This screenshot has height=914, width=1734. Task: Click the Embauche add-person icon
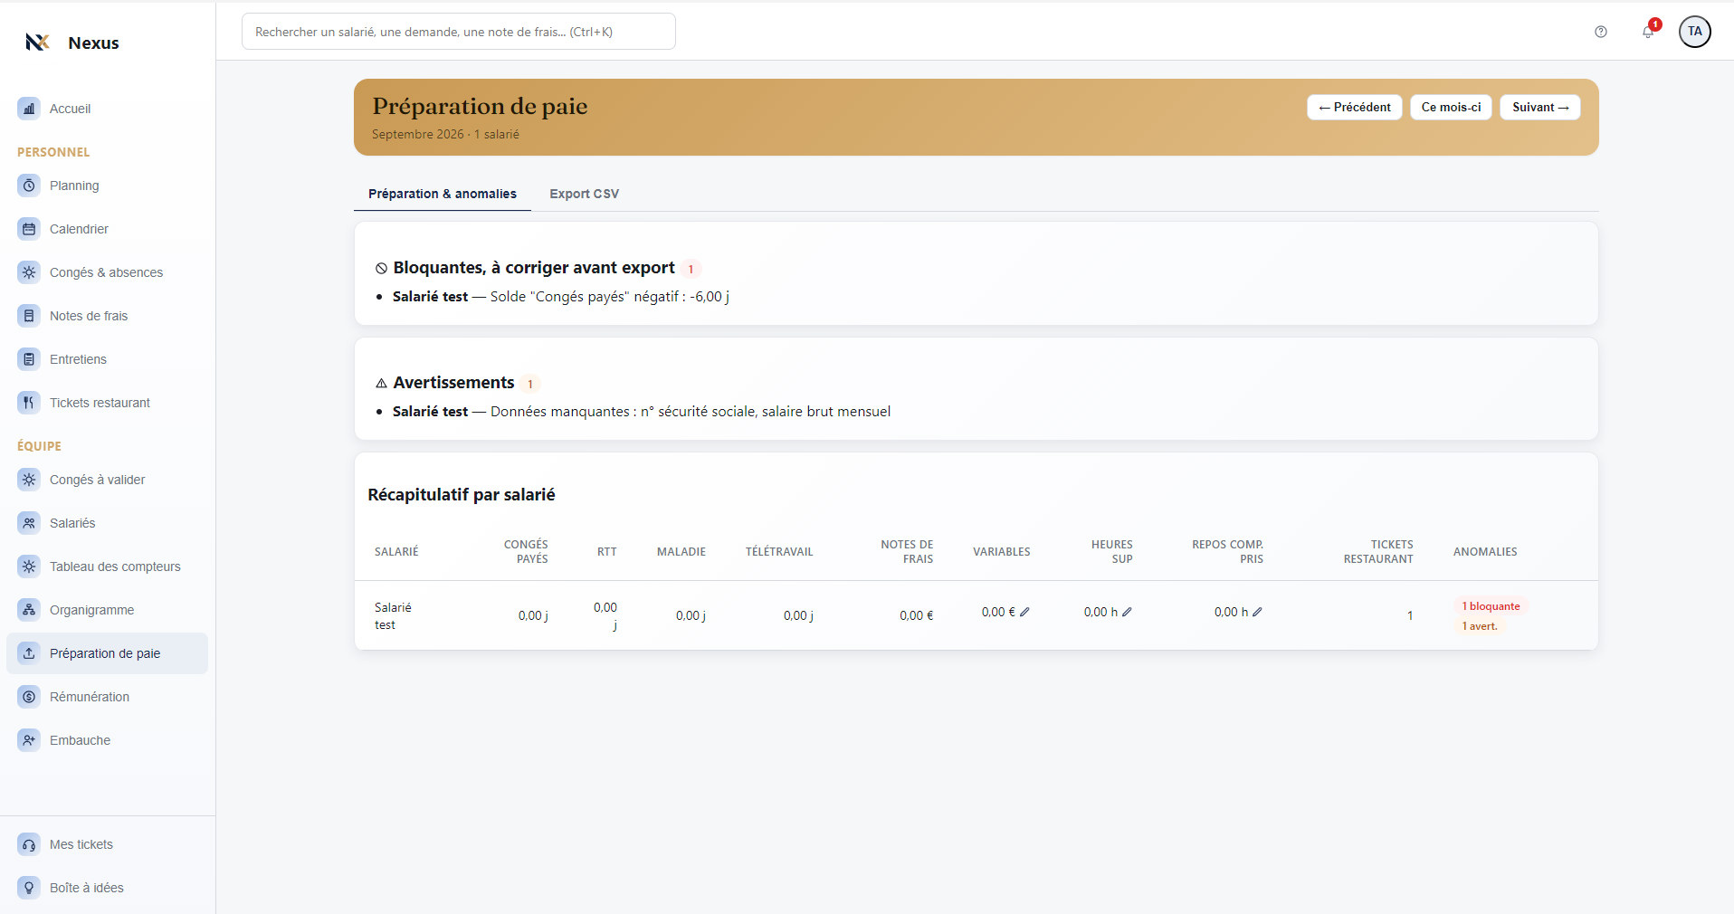click(x=29, y=740)
